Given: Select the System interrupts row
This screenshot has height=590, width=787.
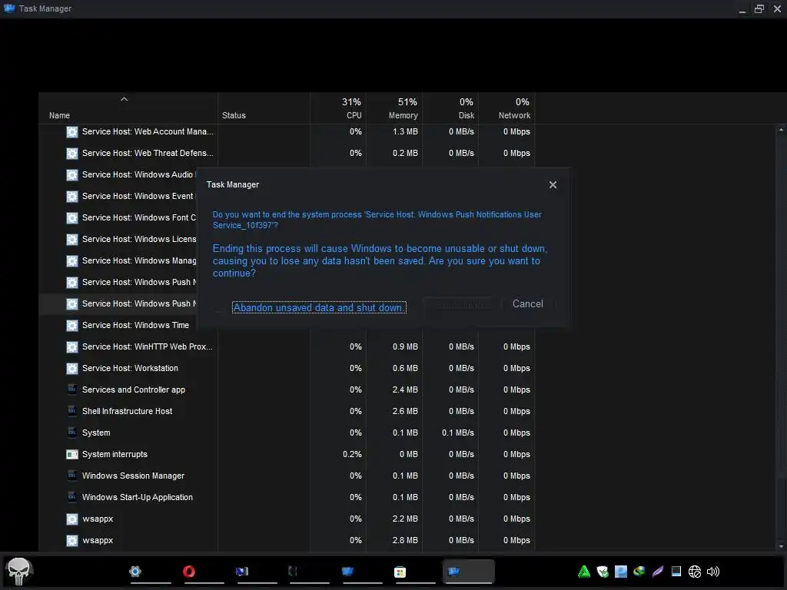Looking at the screenshot, I should pos(287,455).
